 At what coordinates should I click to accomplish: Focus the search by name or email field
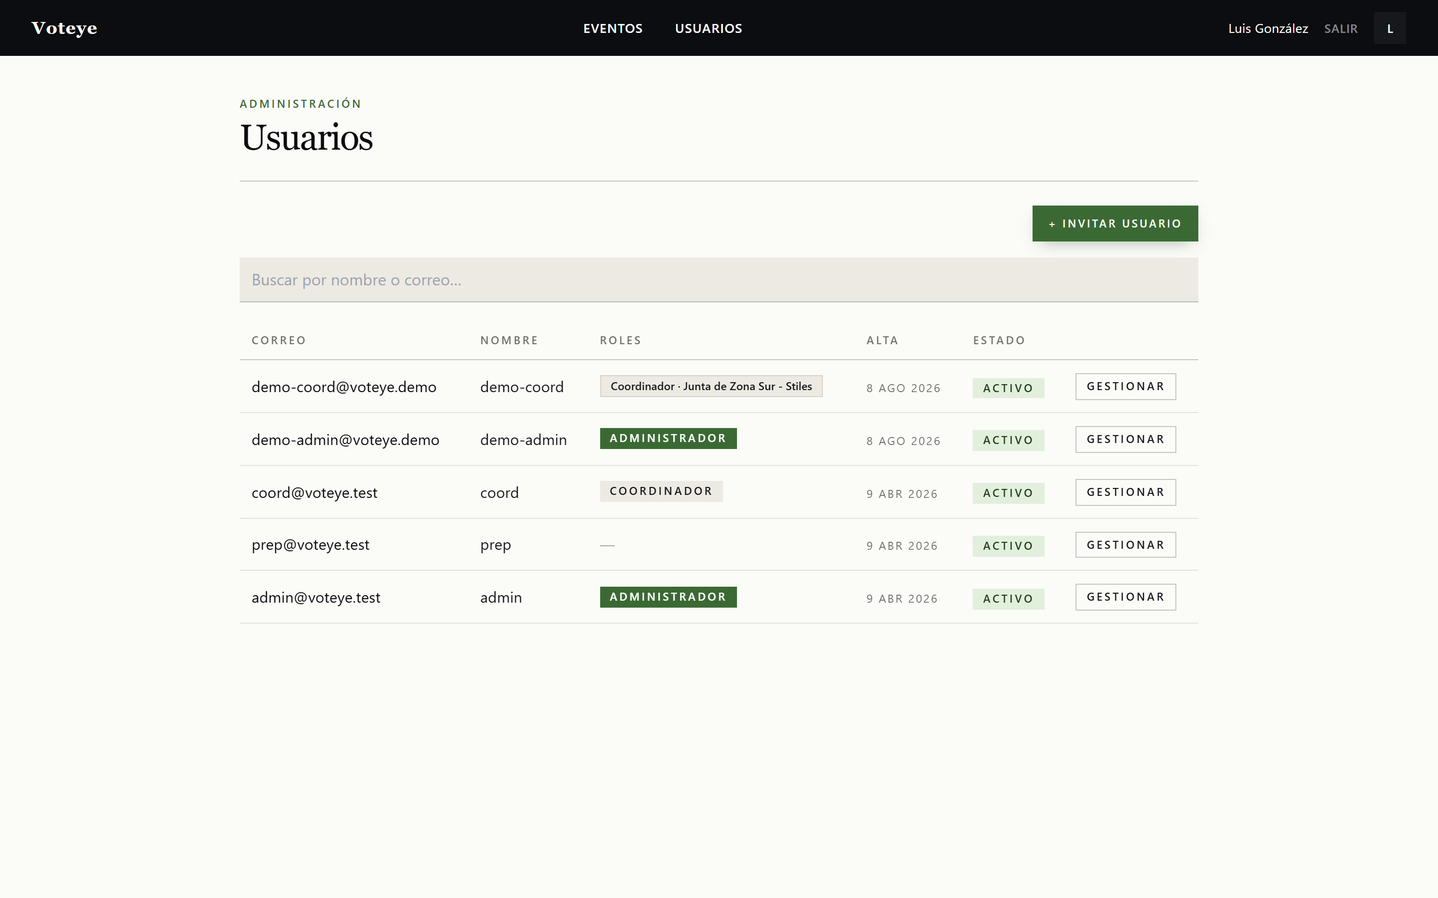pos(719,280)
